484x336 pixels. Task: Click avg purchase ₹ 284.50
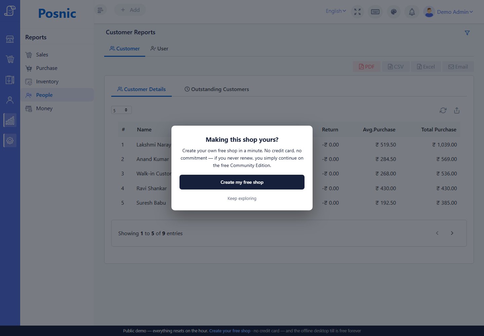pyautogui.click(x=386, y=159)
